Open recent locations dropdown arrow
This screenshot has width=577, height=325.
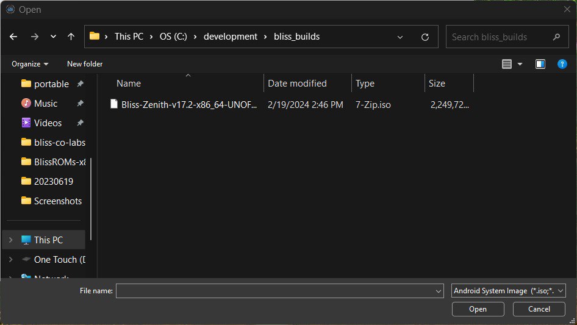pos(53,37)
